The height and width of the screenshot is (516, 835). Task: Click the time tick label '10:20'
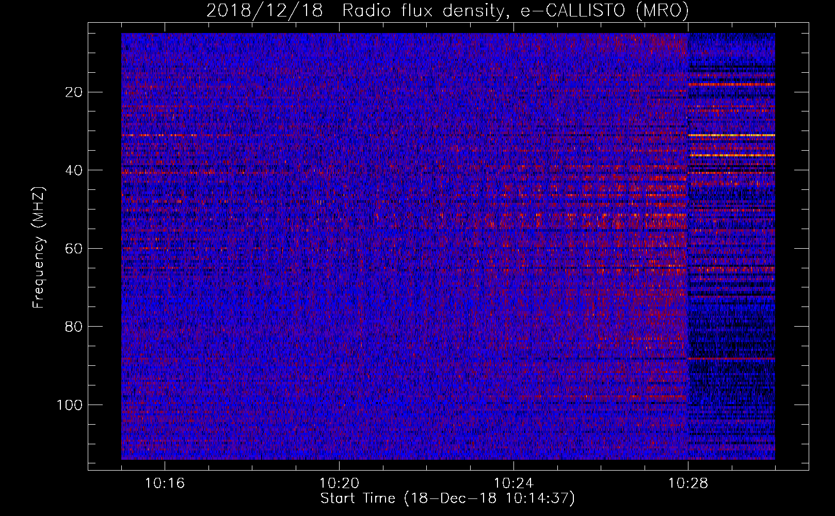339,483
